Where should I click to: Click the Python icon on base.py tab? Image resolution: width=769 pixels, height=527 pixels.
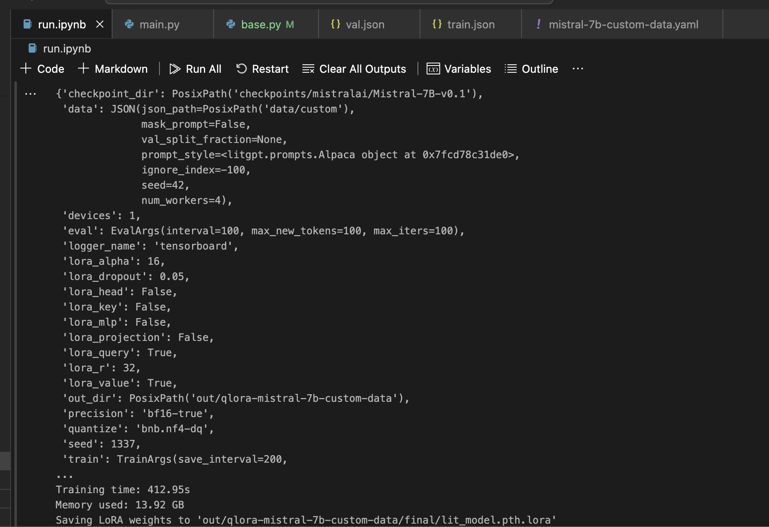coord(231,25)
